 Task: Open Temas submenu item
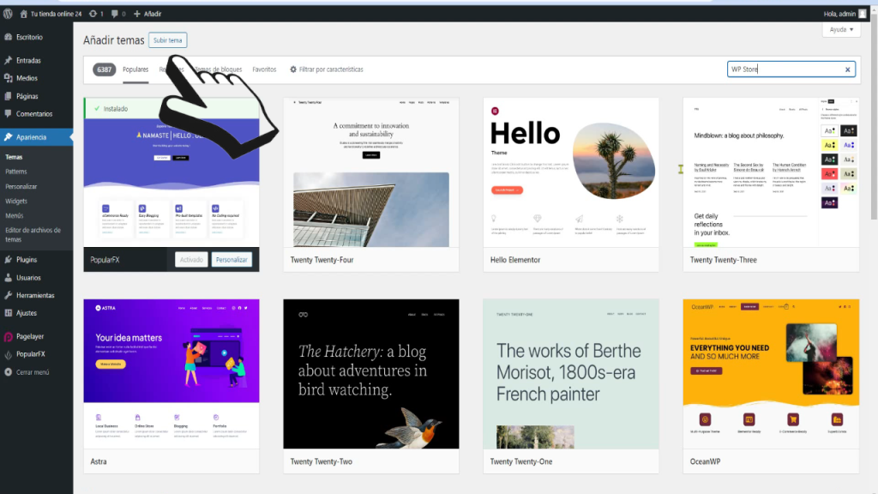click(x=14, y=157)
